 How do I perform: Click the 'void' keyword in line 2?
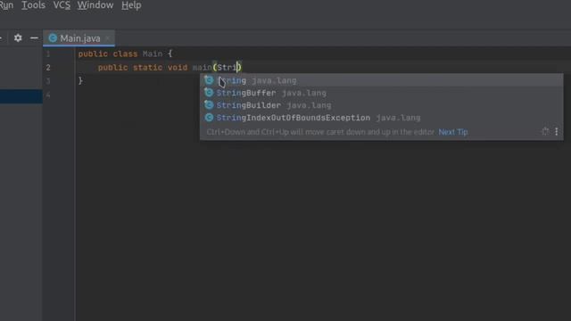point(178,68)
